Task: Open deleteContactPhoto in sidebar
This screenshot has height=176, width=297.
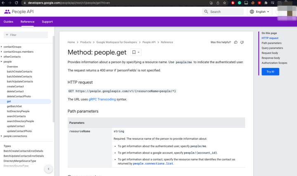Action: (x=19, y=96)
